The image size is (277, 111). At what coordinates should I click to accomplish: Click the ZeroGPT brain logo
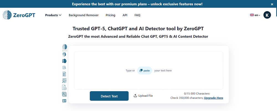click(x=7, y=15)
